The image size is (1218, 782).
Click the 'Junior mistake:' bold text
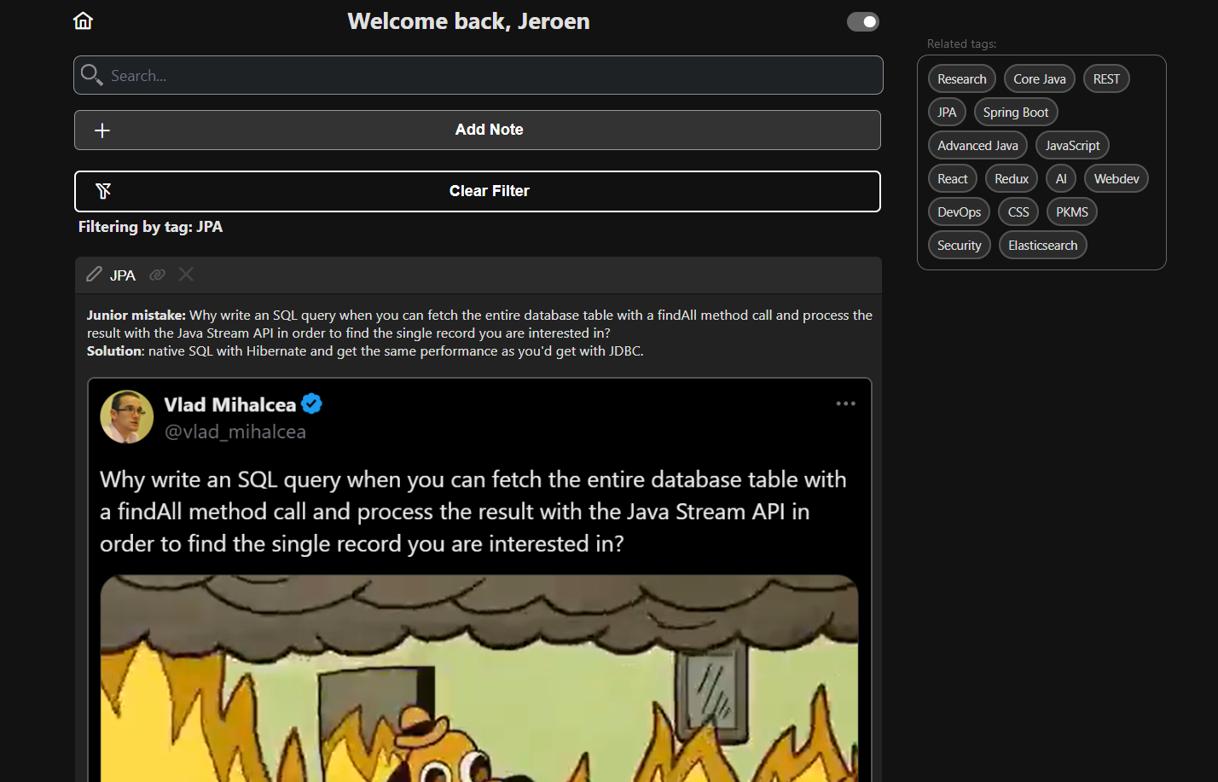coord(136,315)
